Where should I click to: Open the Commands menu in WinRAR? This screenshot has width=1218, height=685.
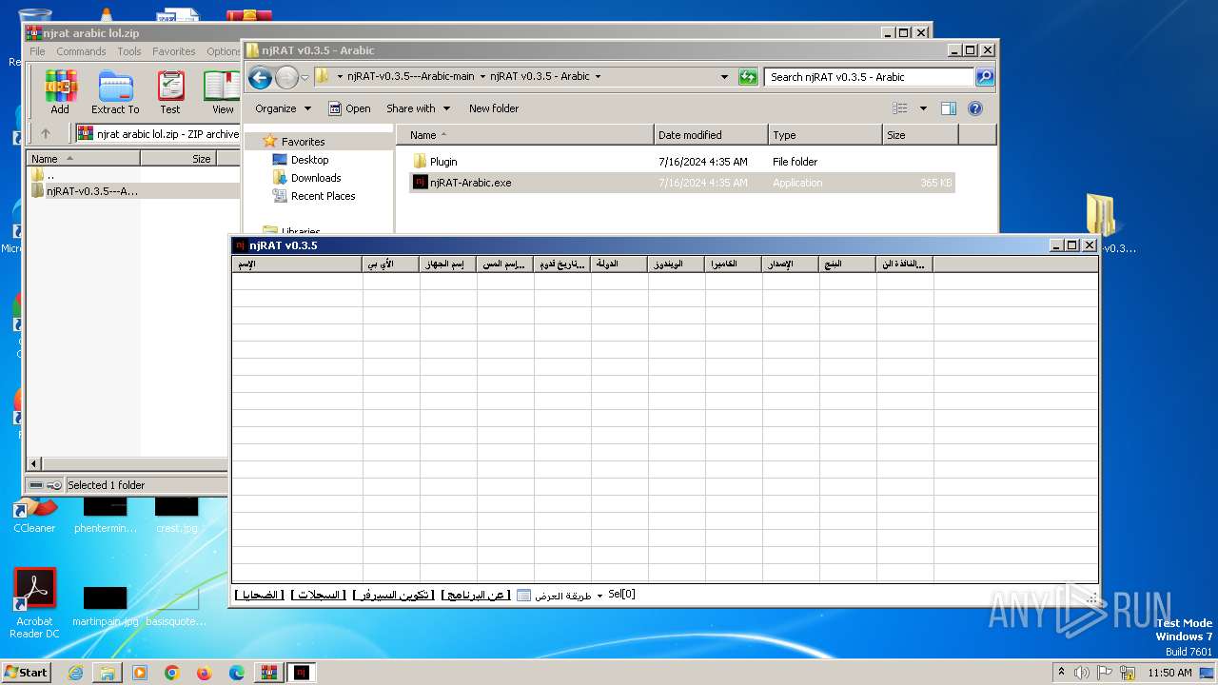coord(81,51)
